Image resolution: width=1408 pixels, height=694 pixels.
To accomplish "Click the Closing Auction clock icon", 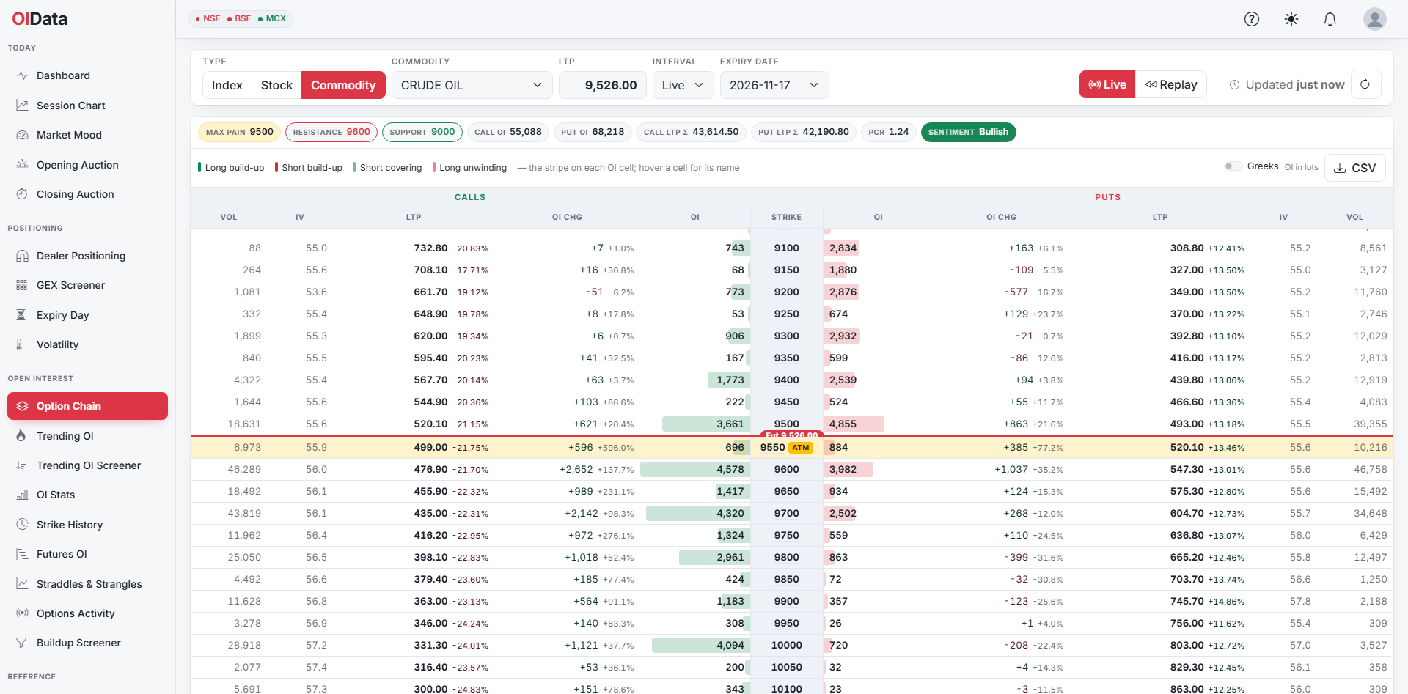I will point(22,194).
